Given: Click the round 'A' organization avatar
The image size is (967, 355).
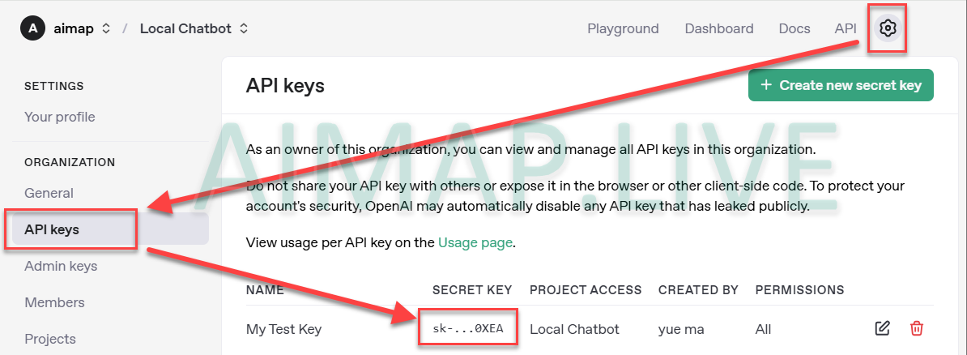Looking at the screenshot, I should pos(32,28).
